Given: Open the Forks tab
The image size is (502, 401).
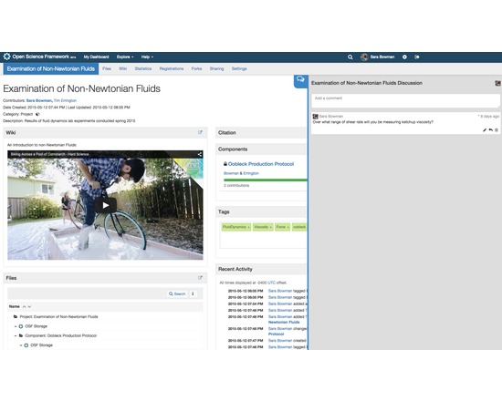Looking at the screenshot, I should [x=196, y=68].
